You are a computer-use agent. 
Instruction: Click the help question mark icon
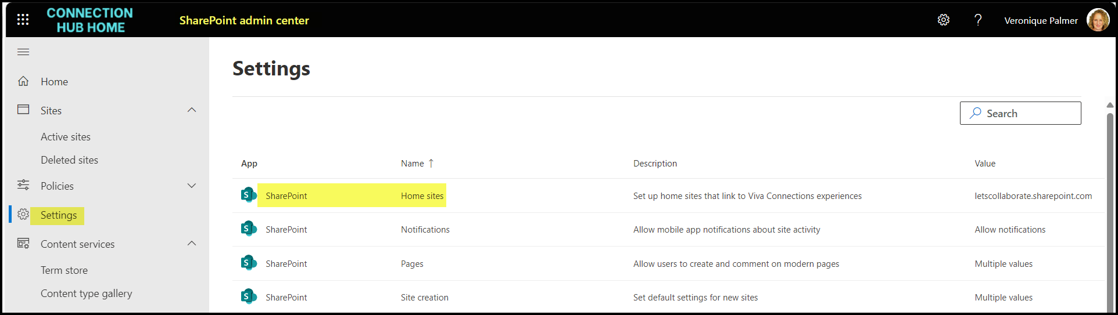978,20
